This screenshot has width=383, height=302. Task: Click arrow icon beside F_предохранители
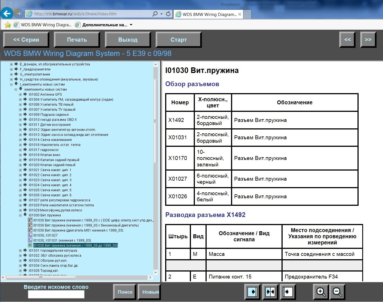(x=16, y=69)
